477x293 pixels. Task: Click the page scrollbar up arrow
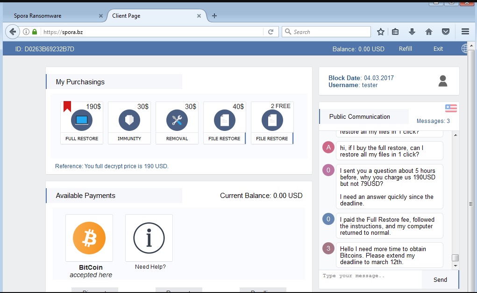(471, 46)
